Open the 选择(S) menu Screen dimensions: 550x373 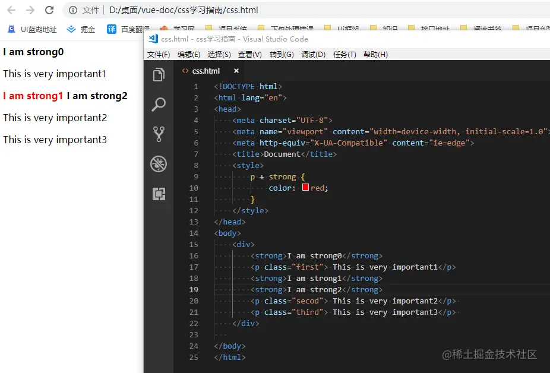point(219,55)
